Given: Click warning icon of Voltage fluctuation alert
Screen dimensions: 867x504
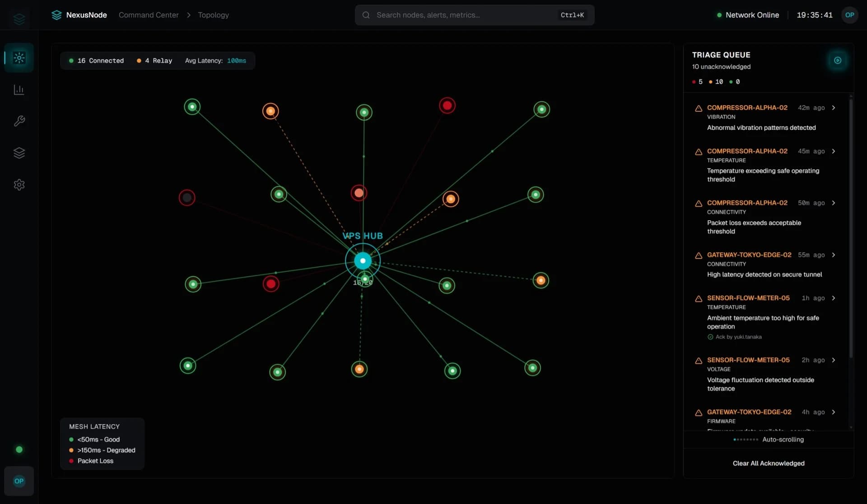Looking at the screenshot, I should 699,361.
